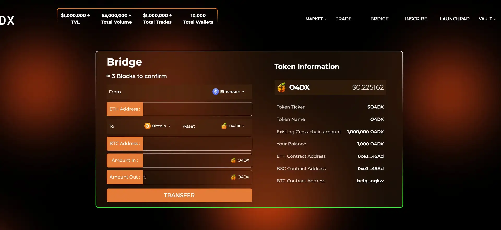
Task: Expand the MARKET menu
Action: point(316,19)
